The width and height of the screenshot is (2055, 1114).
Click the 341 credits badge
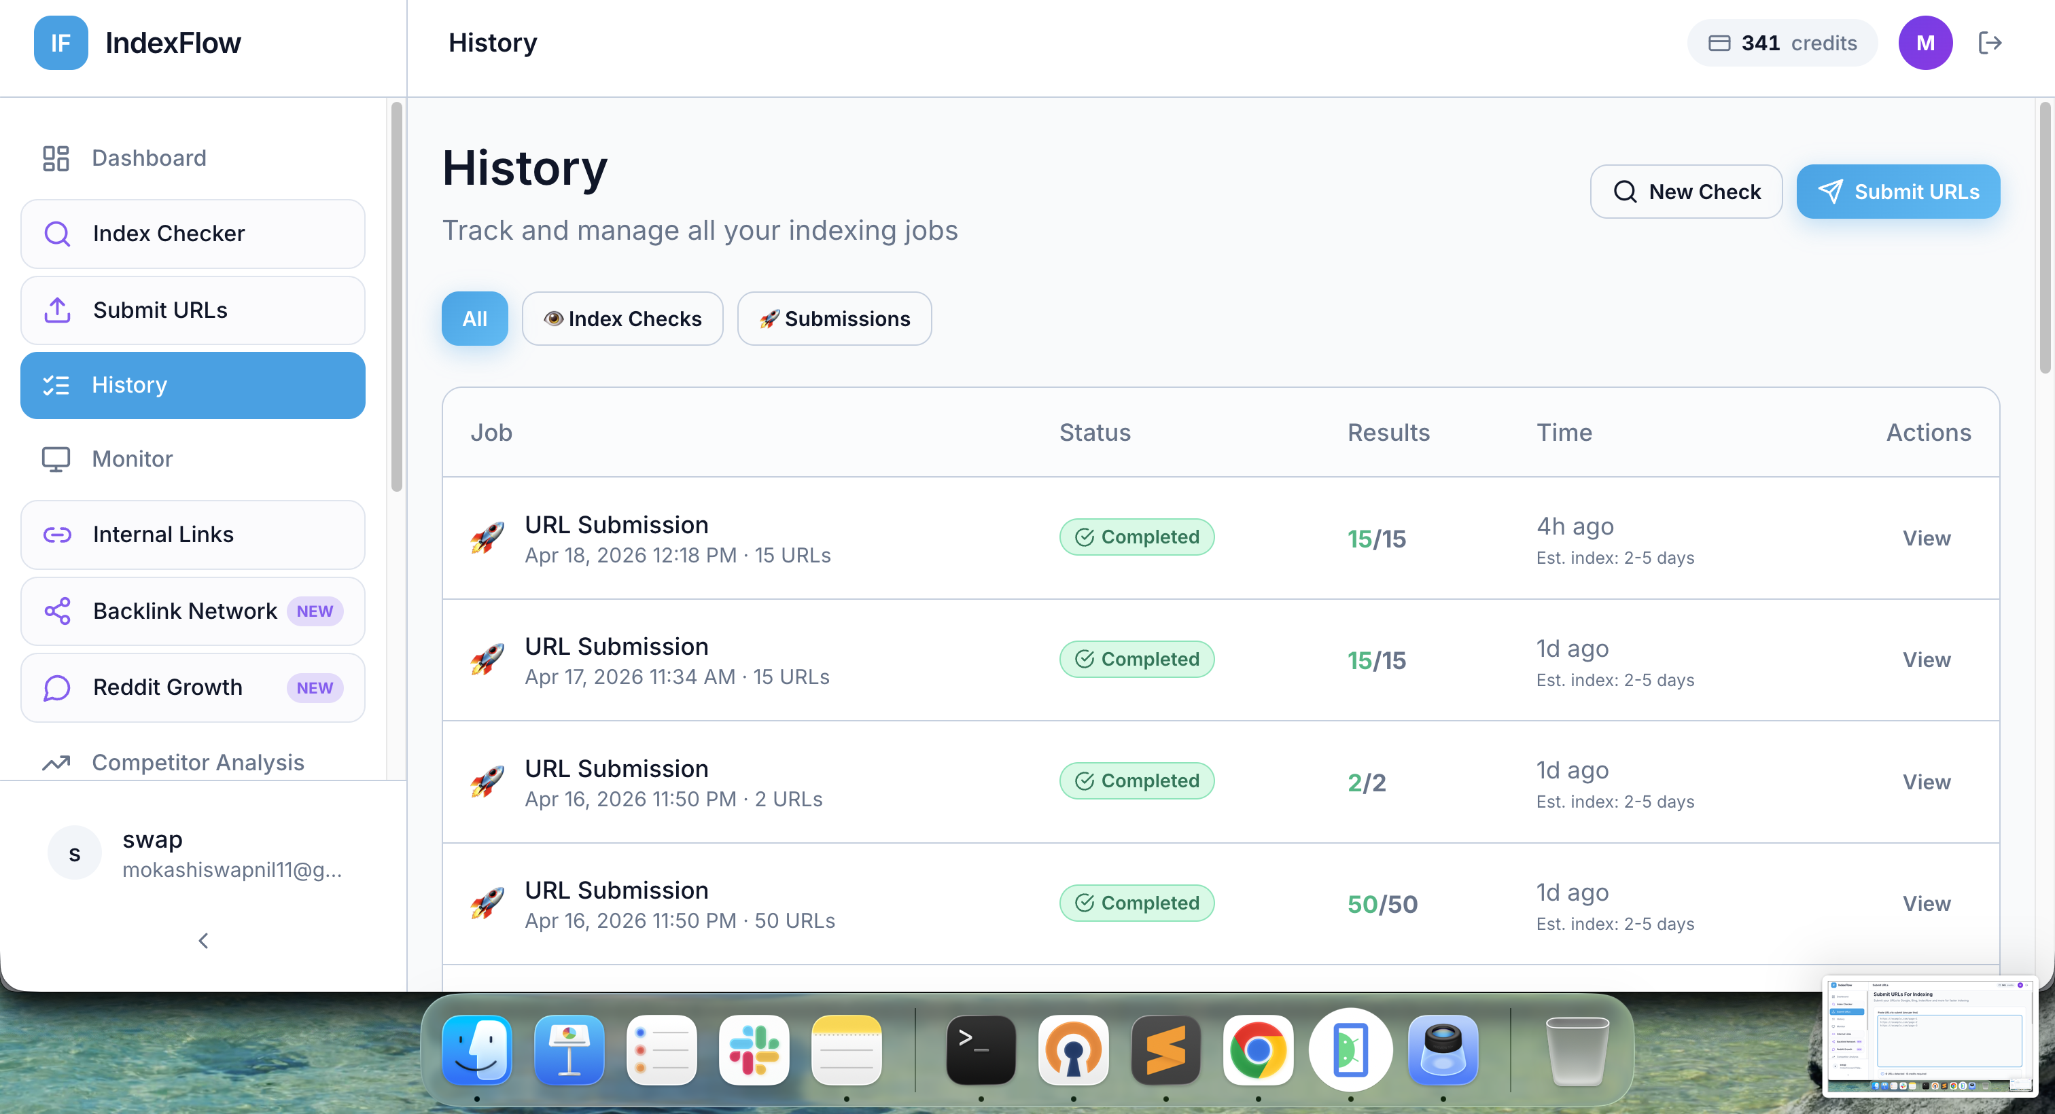[x=1781, y=43]
